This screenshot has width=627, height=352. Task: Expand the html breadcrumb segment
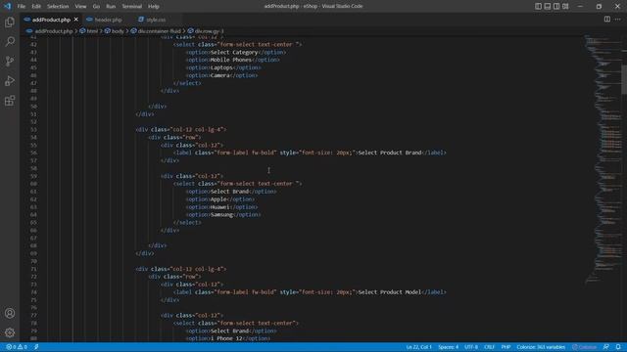point(92,31)
